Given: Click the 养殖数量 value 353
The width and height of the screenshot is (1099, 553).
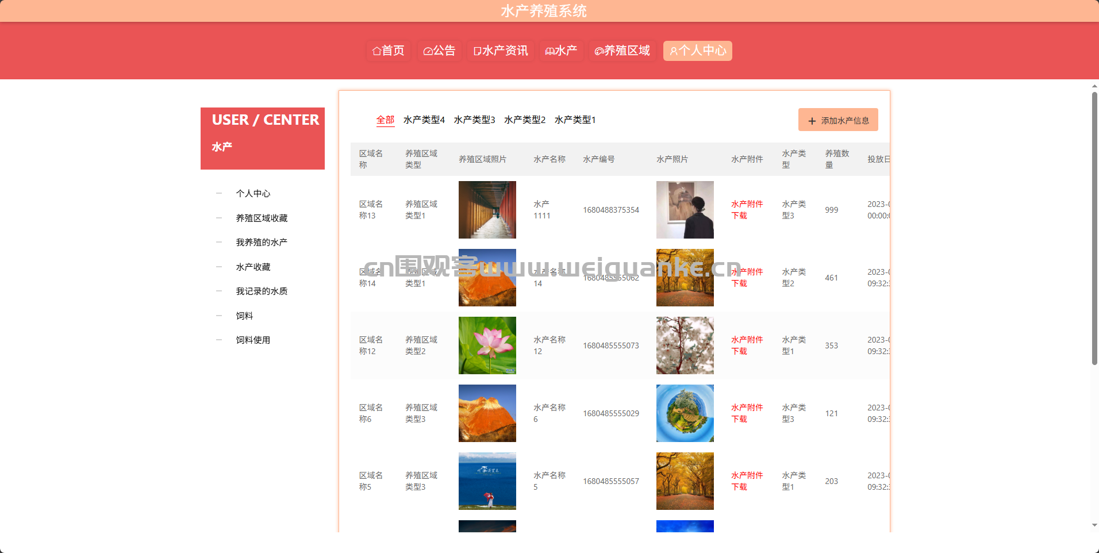Looking at the screenshot, I should pos(831,345).
